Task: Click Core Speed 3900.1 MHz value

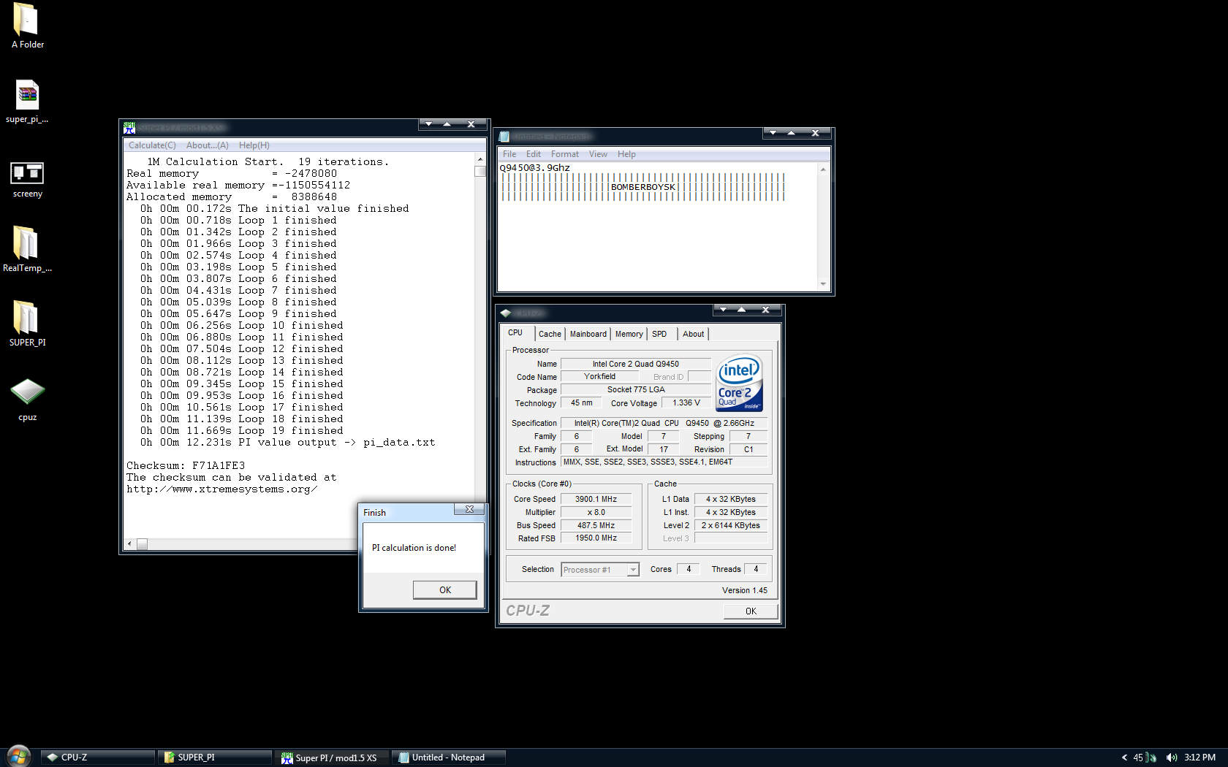Action: click(x=596, y=500)
